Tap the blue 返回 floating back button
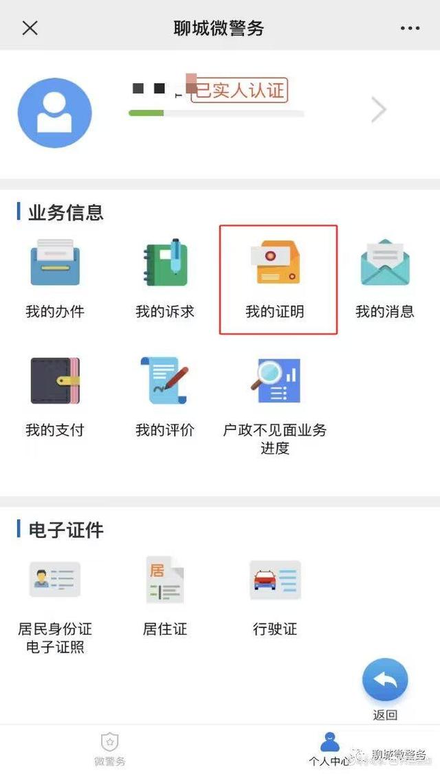Screen dimensions: 440x774 click(x=385, y=681)
